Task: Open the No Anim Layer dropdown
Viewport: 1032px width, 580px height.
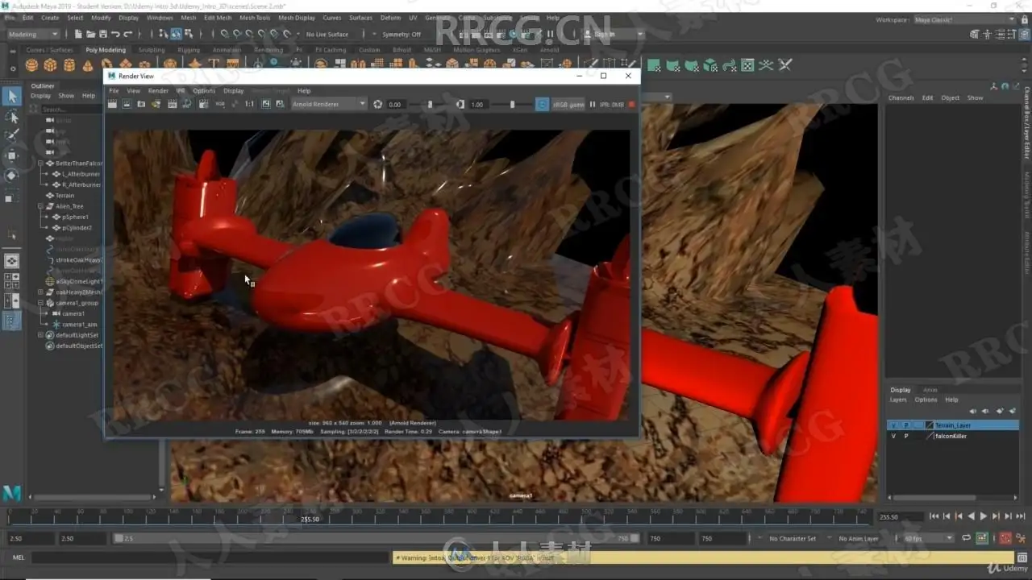Action: click(x=860, y=538)
